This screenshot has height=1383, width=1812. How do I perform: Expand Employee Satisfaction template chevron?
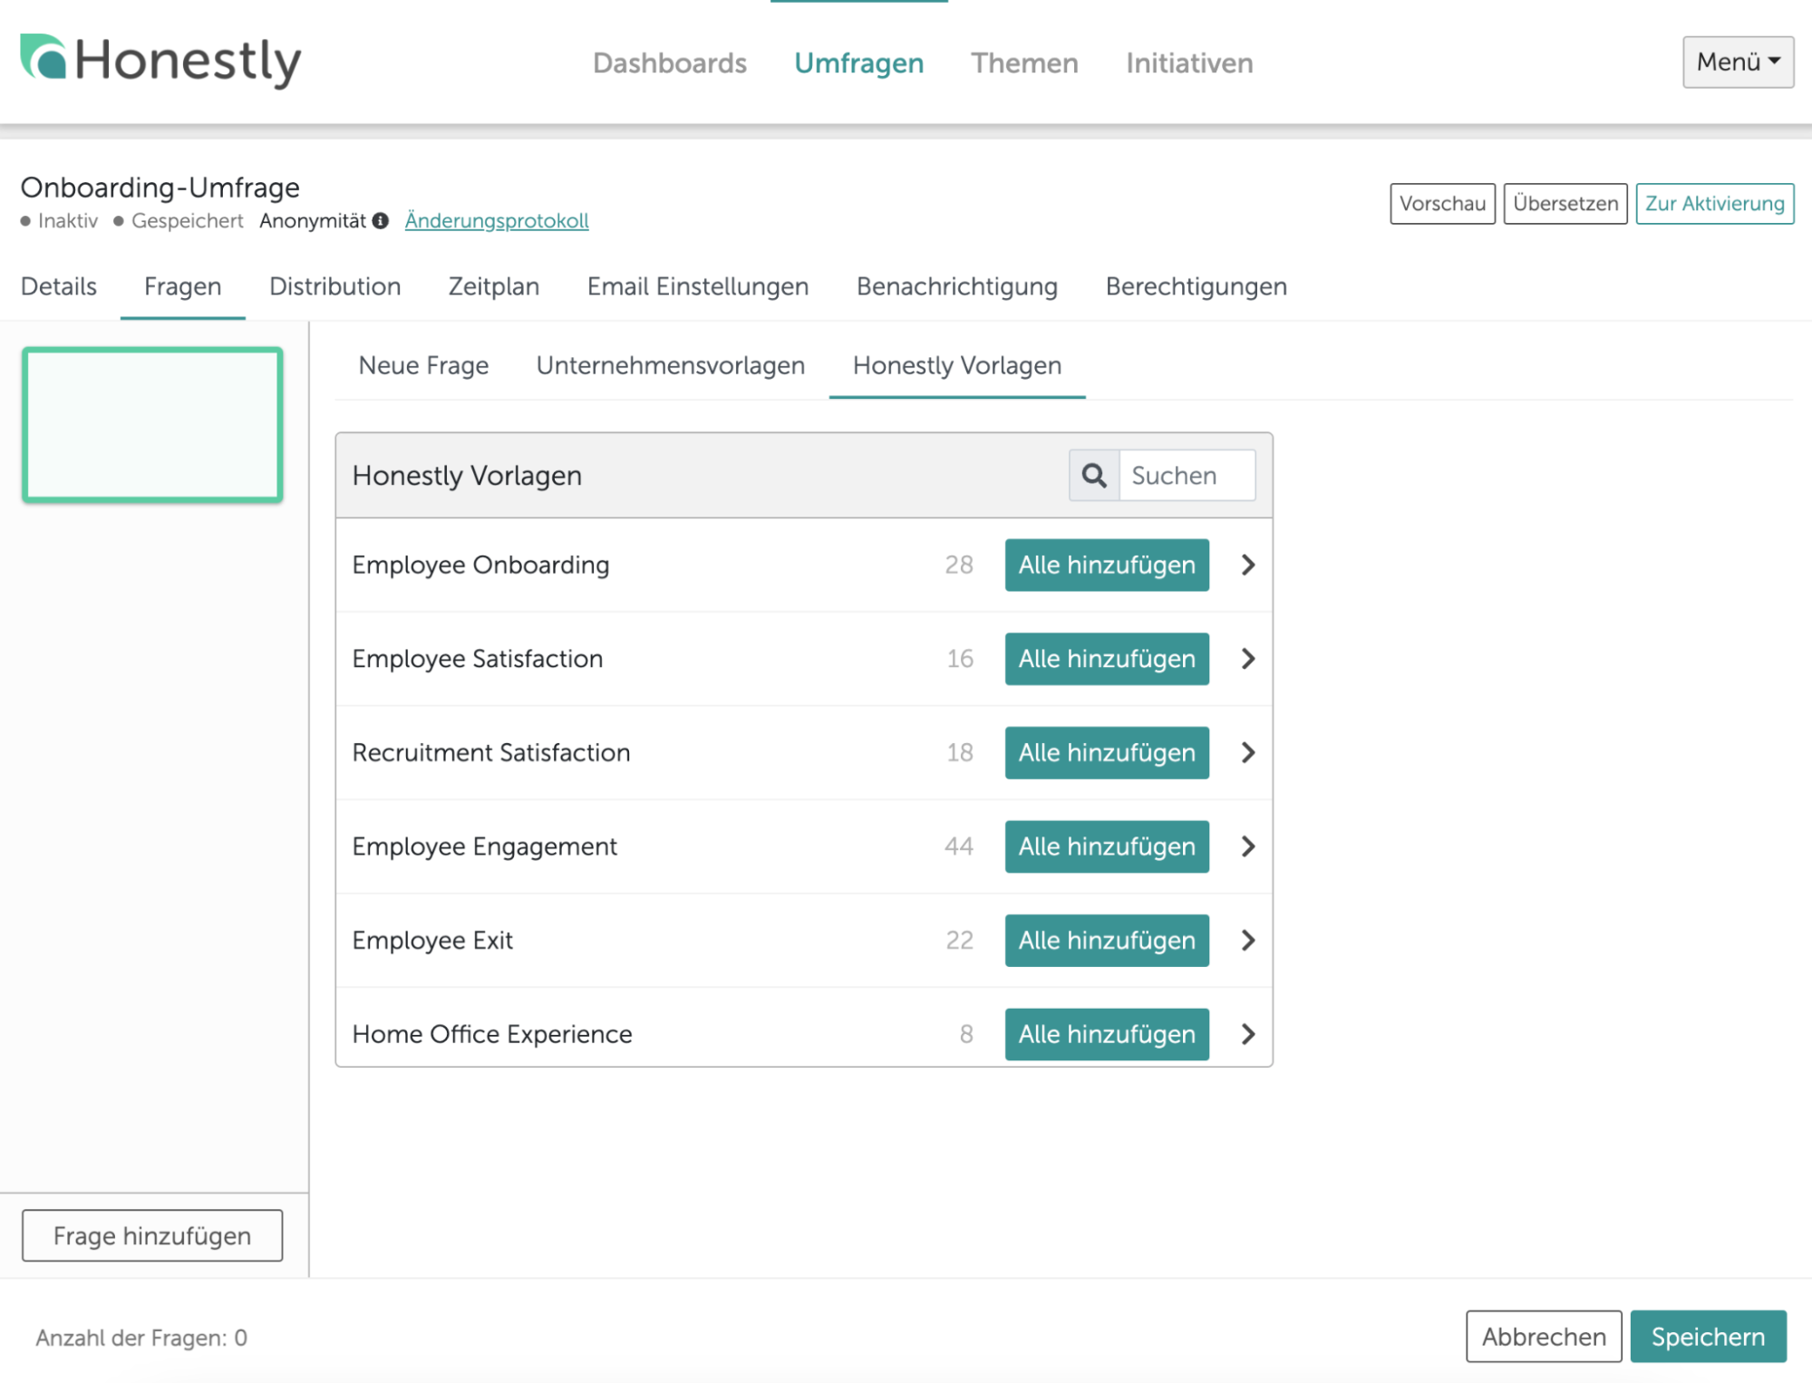click(x=1248, y=659)
